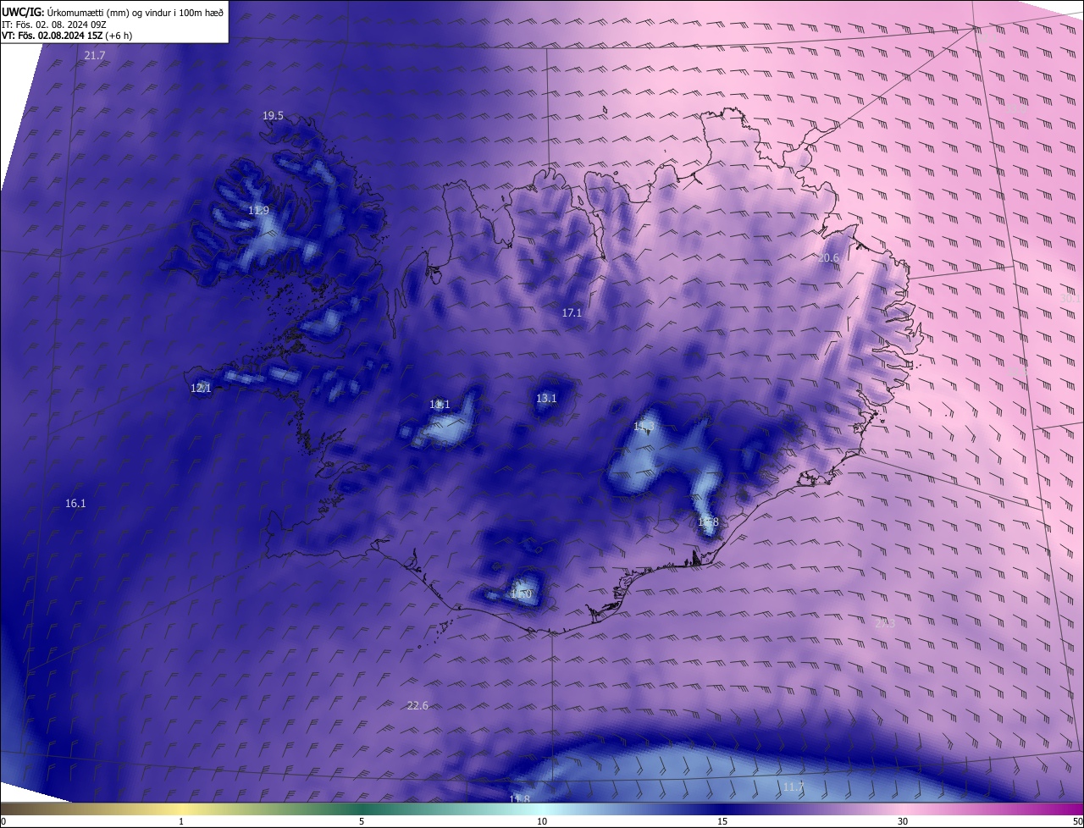
Task: Click the 19.5 value label
Action: pos(273,115)
